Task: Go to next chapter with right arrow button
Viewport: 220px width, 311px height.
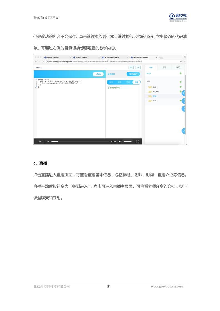Action: pyautogui.click(x=138, y=67)
